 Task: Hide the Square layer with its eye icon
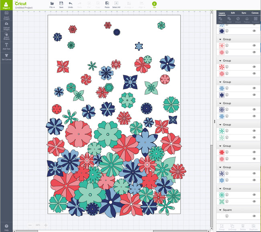[254, 216]
